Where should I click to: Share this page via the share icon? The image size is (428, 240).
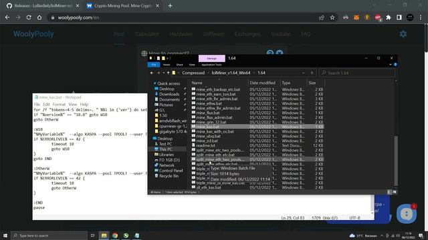322,17
